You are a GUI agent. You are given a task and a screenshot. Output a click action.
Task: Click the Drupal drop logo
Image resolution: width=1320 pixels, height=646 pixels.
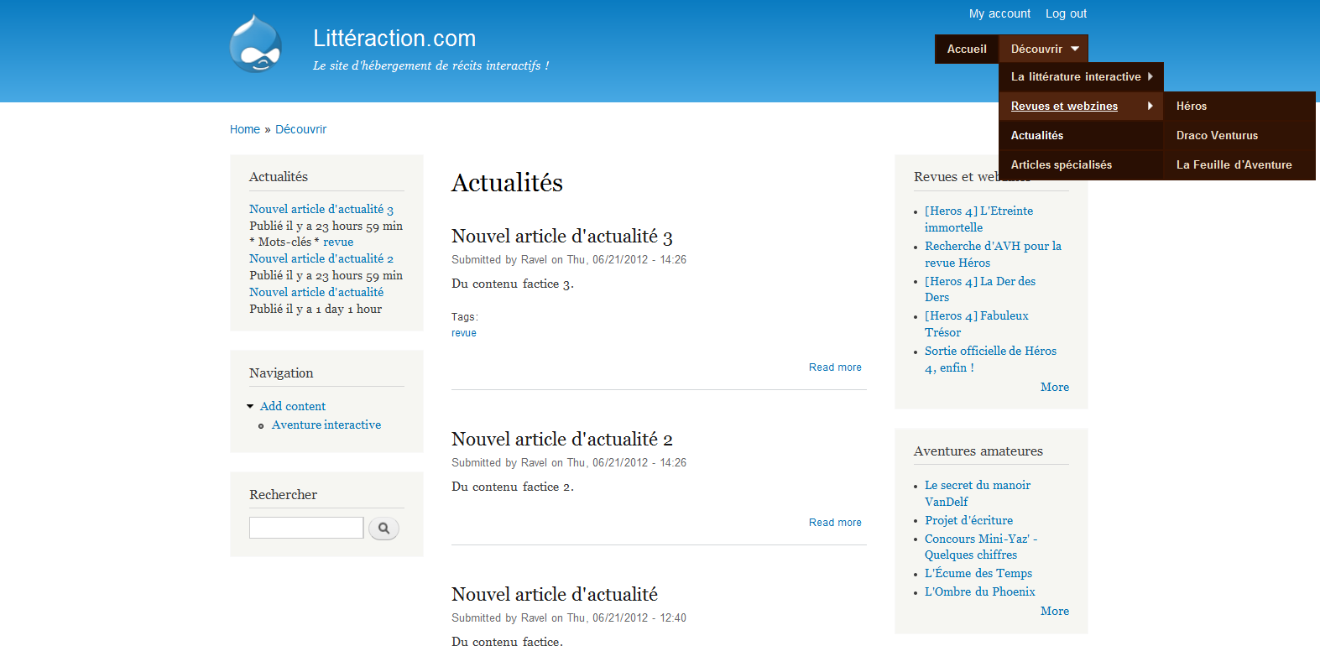255,44
